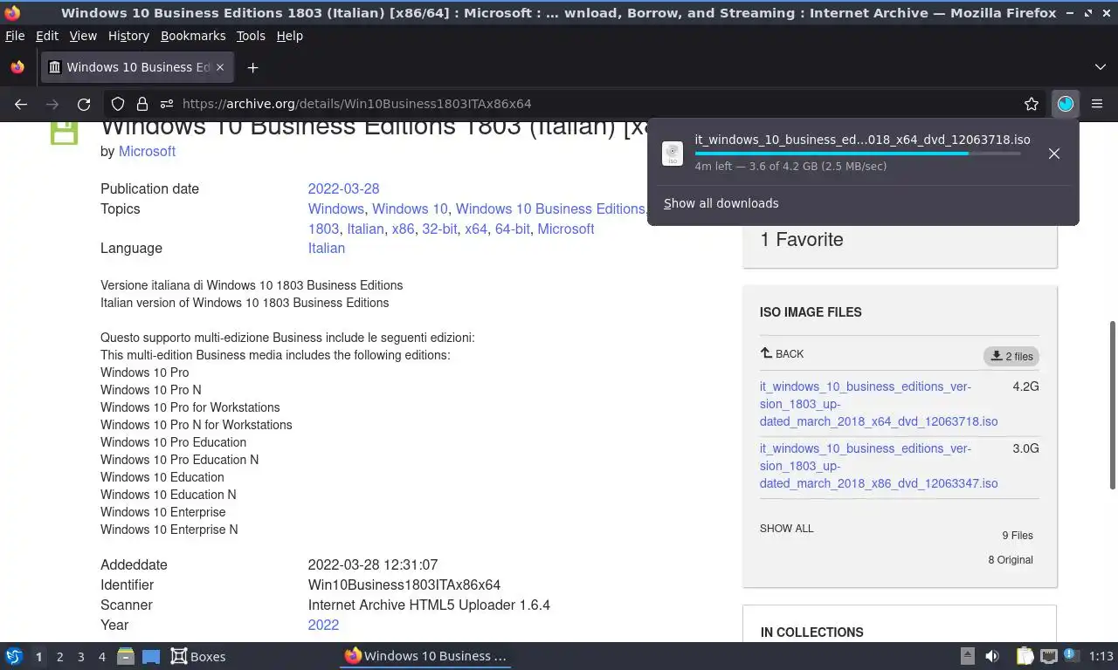The height and width of the screenshot is (670, 1118).
Task: Open the x64 topic link
Action: (476, 229)
